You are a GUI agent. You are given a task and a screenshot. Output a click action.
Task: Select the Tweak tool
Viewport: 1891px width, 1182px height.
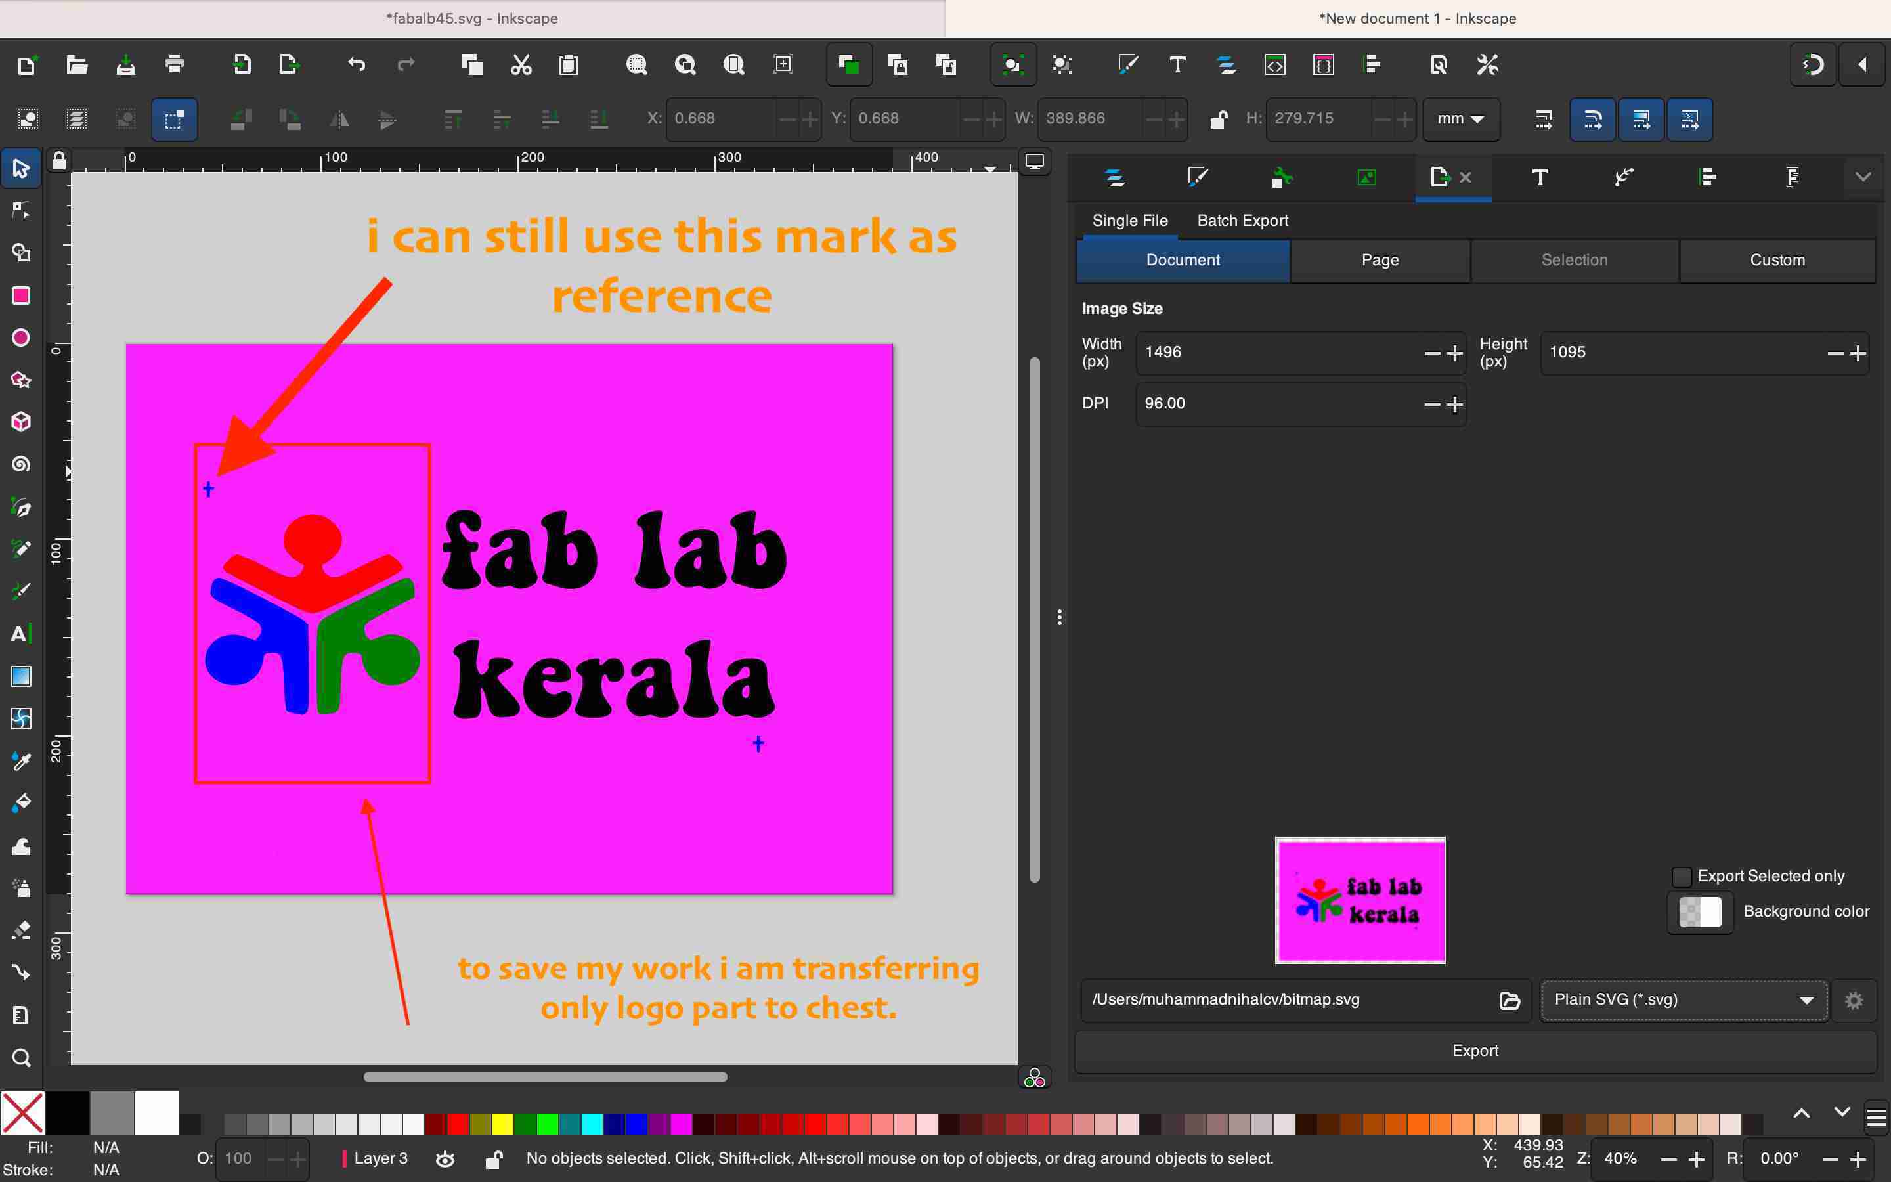21,846
